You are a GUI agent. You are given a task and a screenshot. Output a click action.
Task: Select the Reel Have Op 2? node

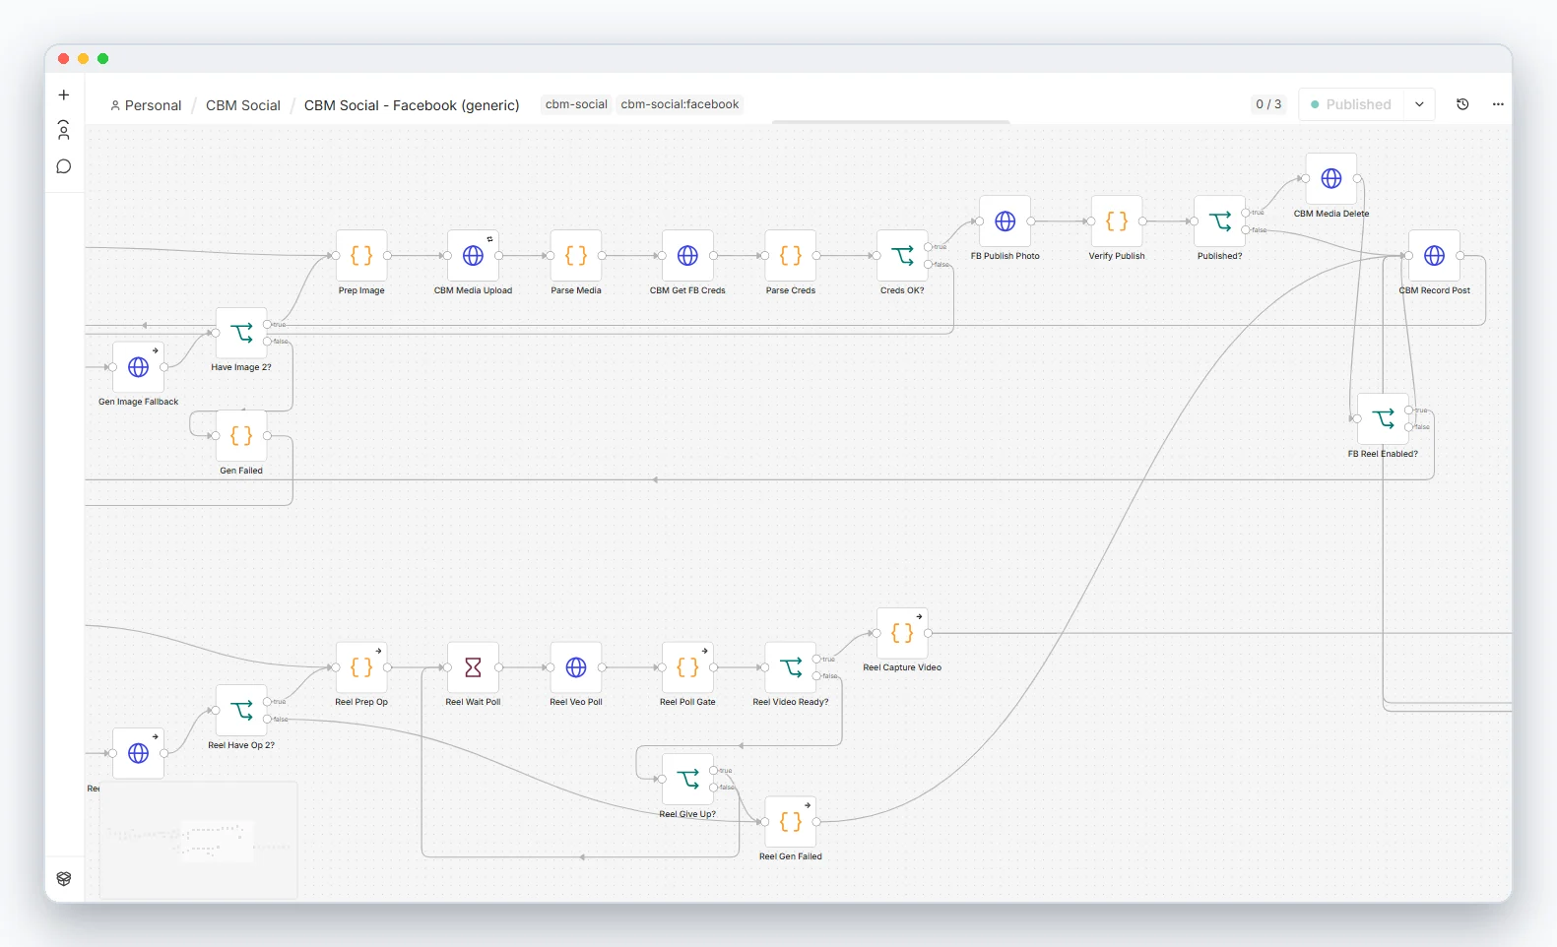[x=241, y=711]
